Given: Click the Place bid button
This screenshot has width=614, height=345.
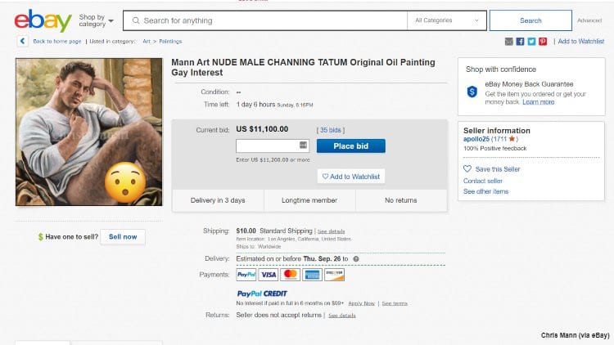Looking at the screenshot, I should pos(350,146).
